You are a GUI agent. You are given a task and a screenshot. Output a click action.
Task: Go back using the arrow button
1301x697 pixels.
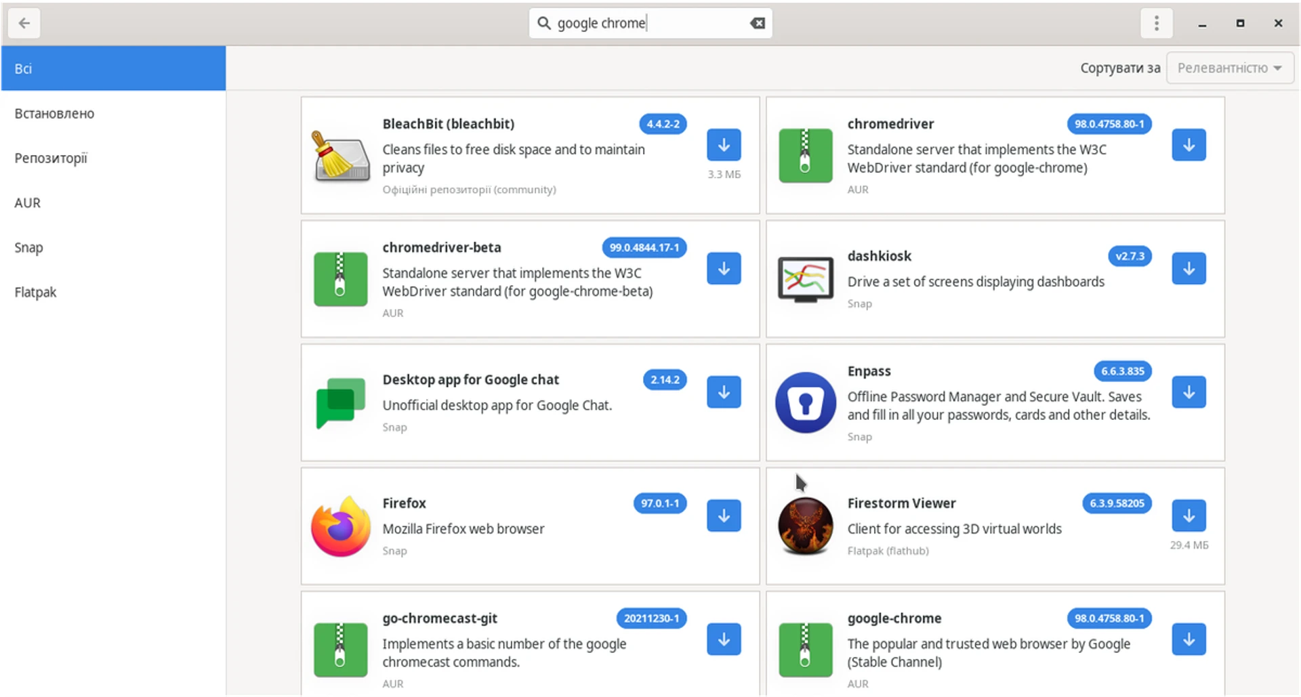coord(24,23)
